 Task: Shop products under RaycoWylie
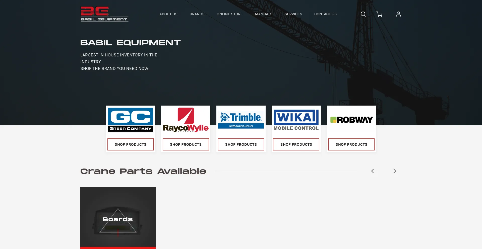pos(186,144)
